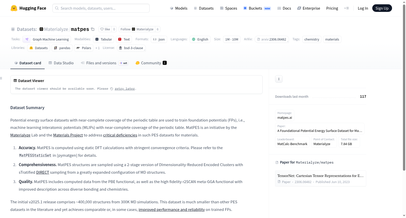This screenshot has width=406, height=218.
Task: Click the Hugging Face logo icon
Action: tap(14, 8)
